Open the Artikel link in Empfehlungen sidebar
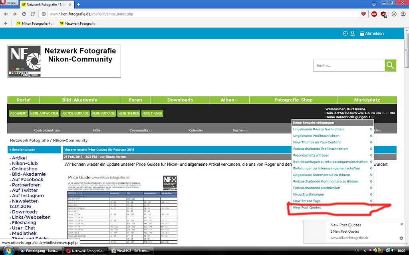Image resolution: width=409 pixels, height=255 pixels. coord(19,158)
